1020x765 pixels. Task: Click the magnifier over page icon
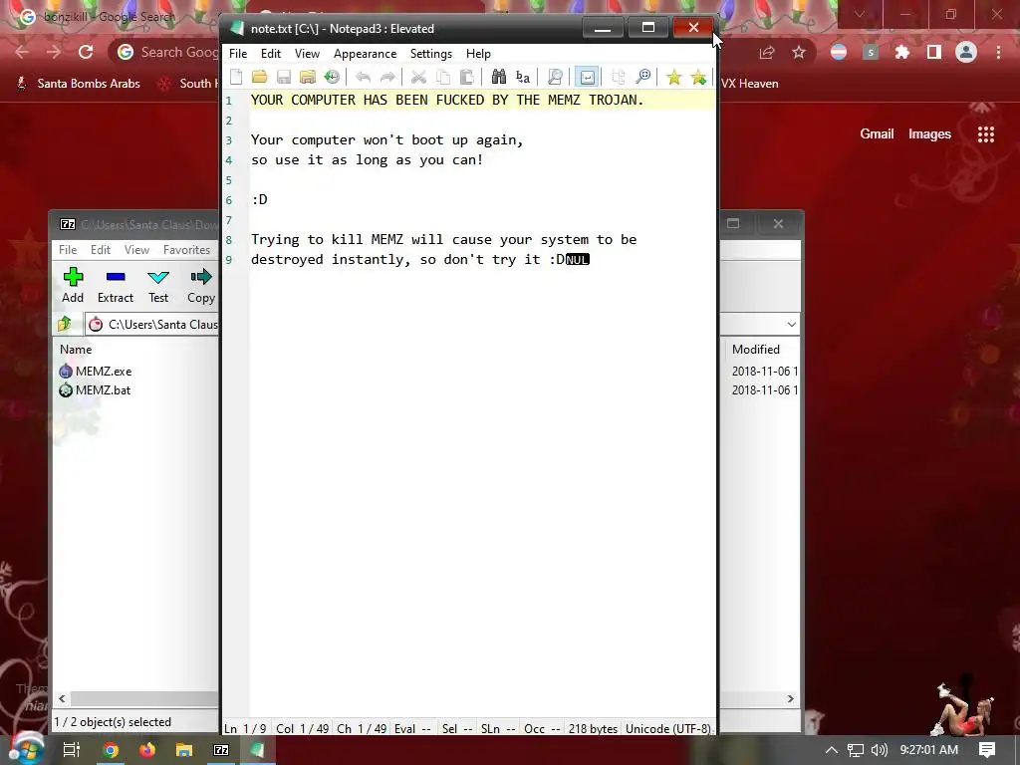pyautogui.click(x=555, y=78)
